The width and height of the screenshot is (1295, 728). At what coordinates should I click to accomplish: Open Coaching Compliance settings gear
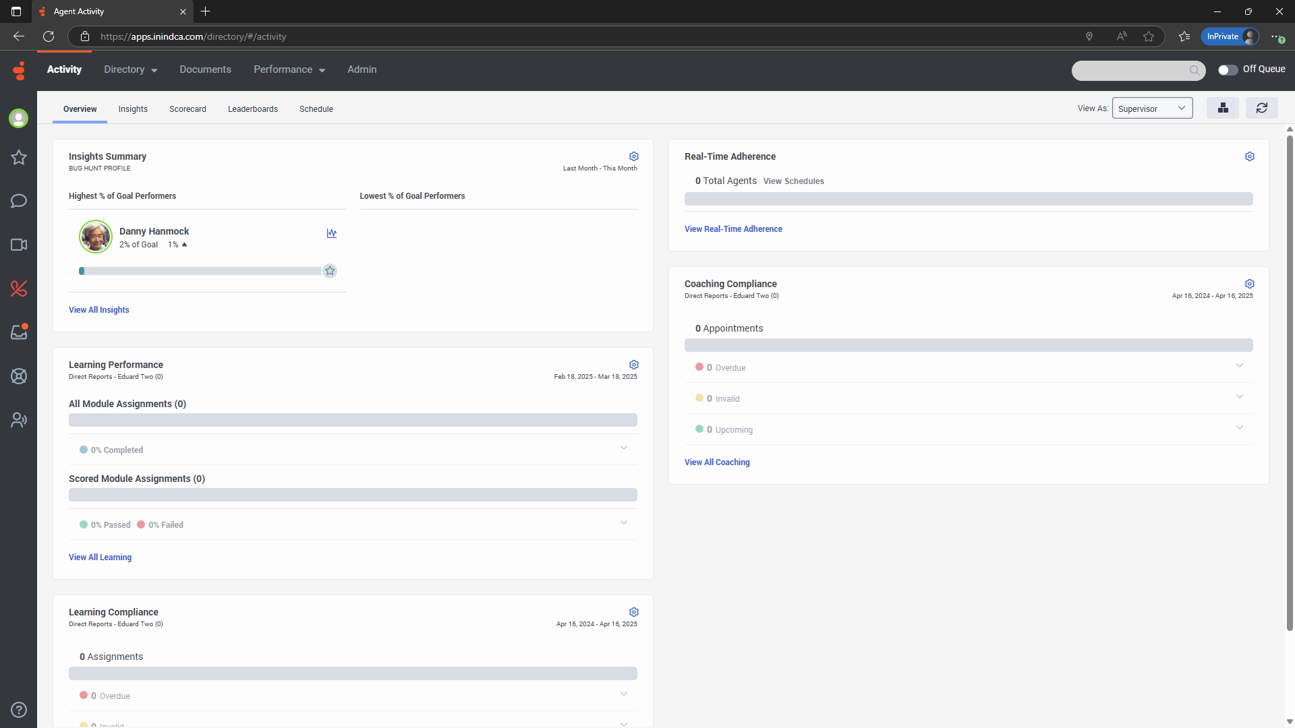[1249, 284]
